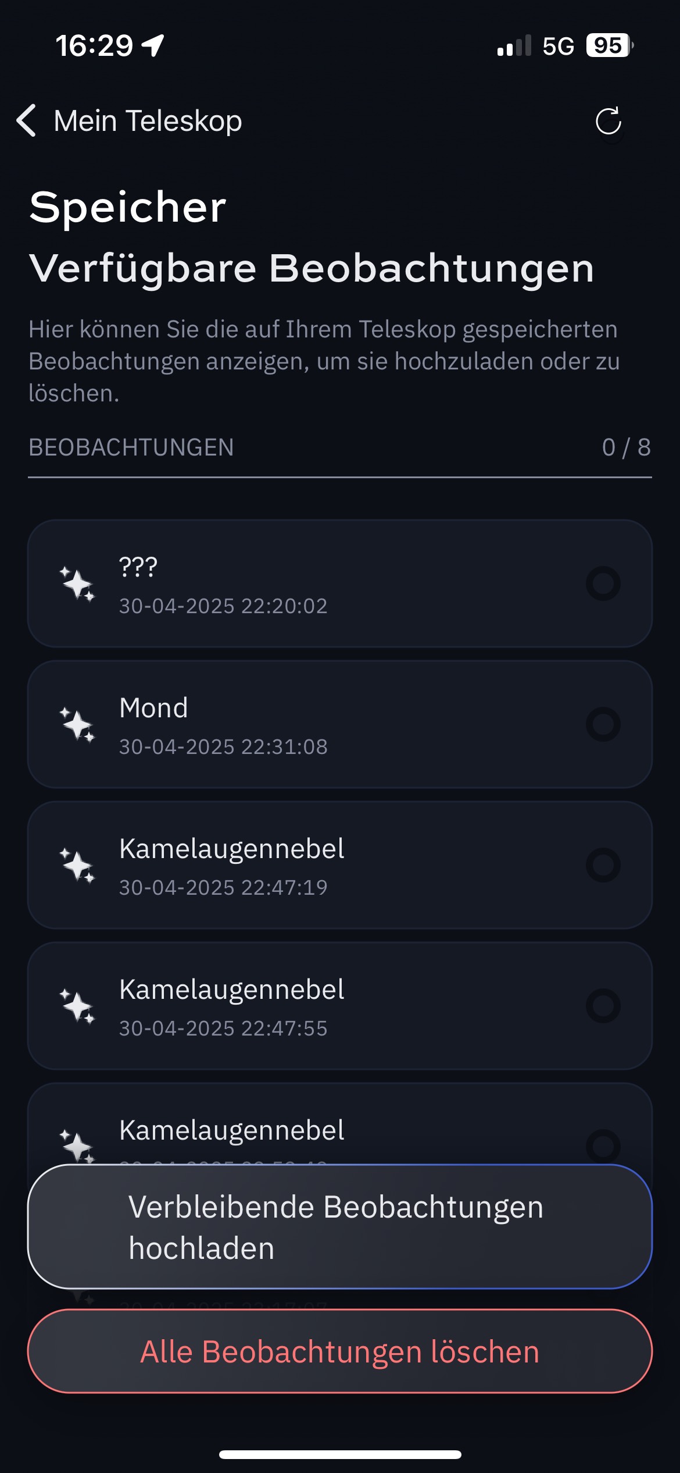This screenshot has height=1473, width=680.
Task: Select the Mond observation radio button
Action: [603, 724]
